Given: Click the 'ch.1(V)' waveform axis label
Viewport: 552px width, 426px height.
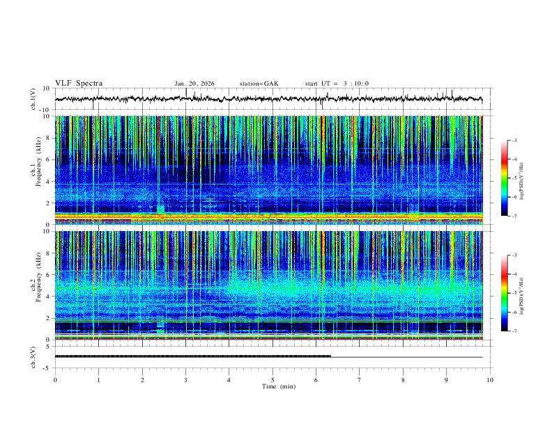Looking at the screenshot, I should click(x=33, y=99).
